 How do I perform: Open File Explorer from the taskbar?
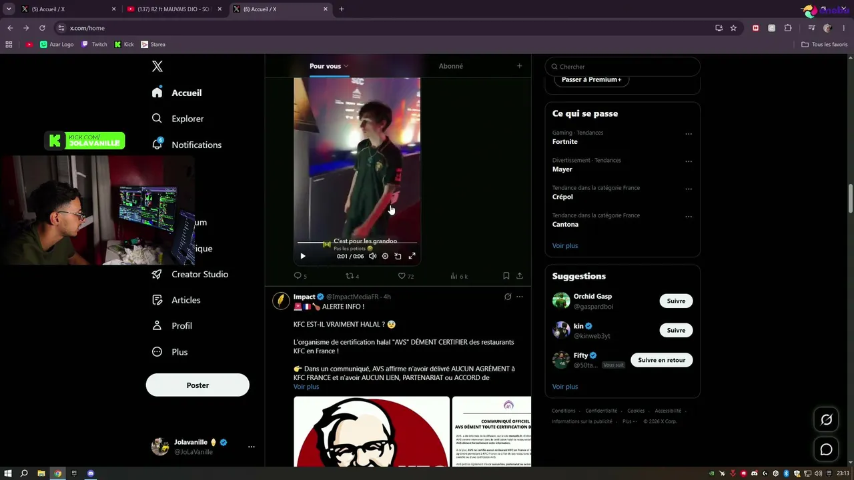click(41, 473)
